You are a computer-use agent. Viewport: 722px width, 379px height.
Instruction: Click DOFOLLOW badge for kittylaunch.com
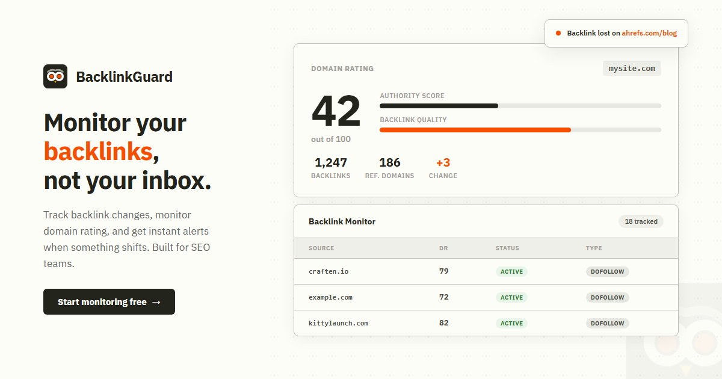click(x=608, y=323)
